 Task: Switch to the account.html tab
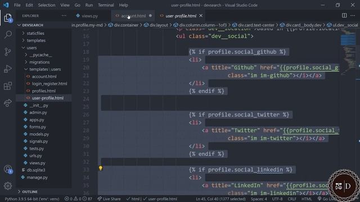133,16
